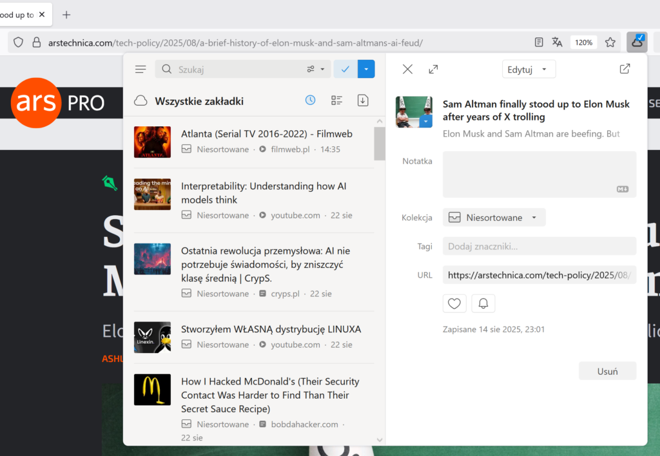Screen dimensions: 660x456
Task: Open Atlanta Filmweb bookmark
Action: 254,142
